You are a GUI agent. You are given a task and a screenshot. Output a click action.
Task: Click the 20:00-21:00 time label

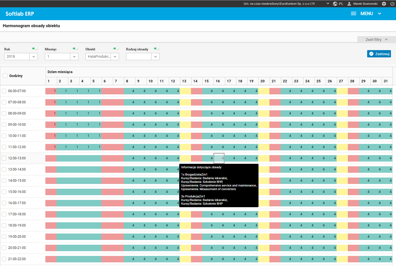[x=17, y=248]
